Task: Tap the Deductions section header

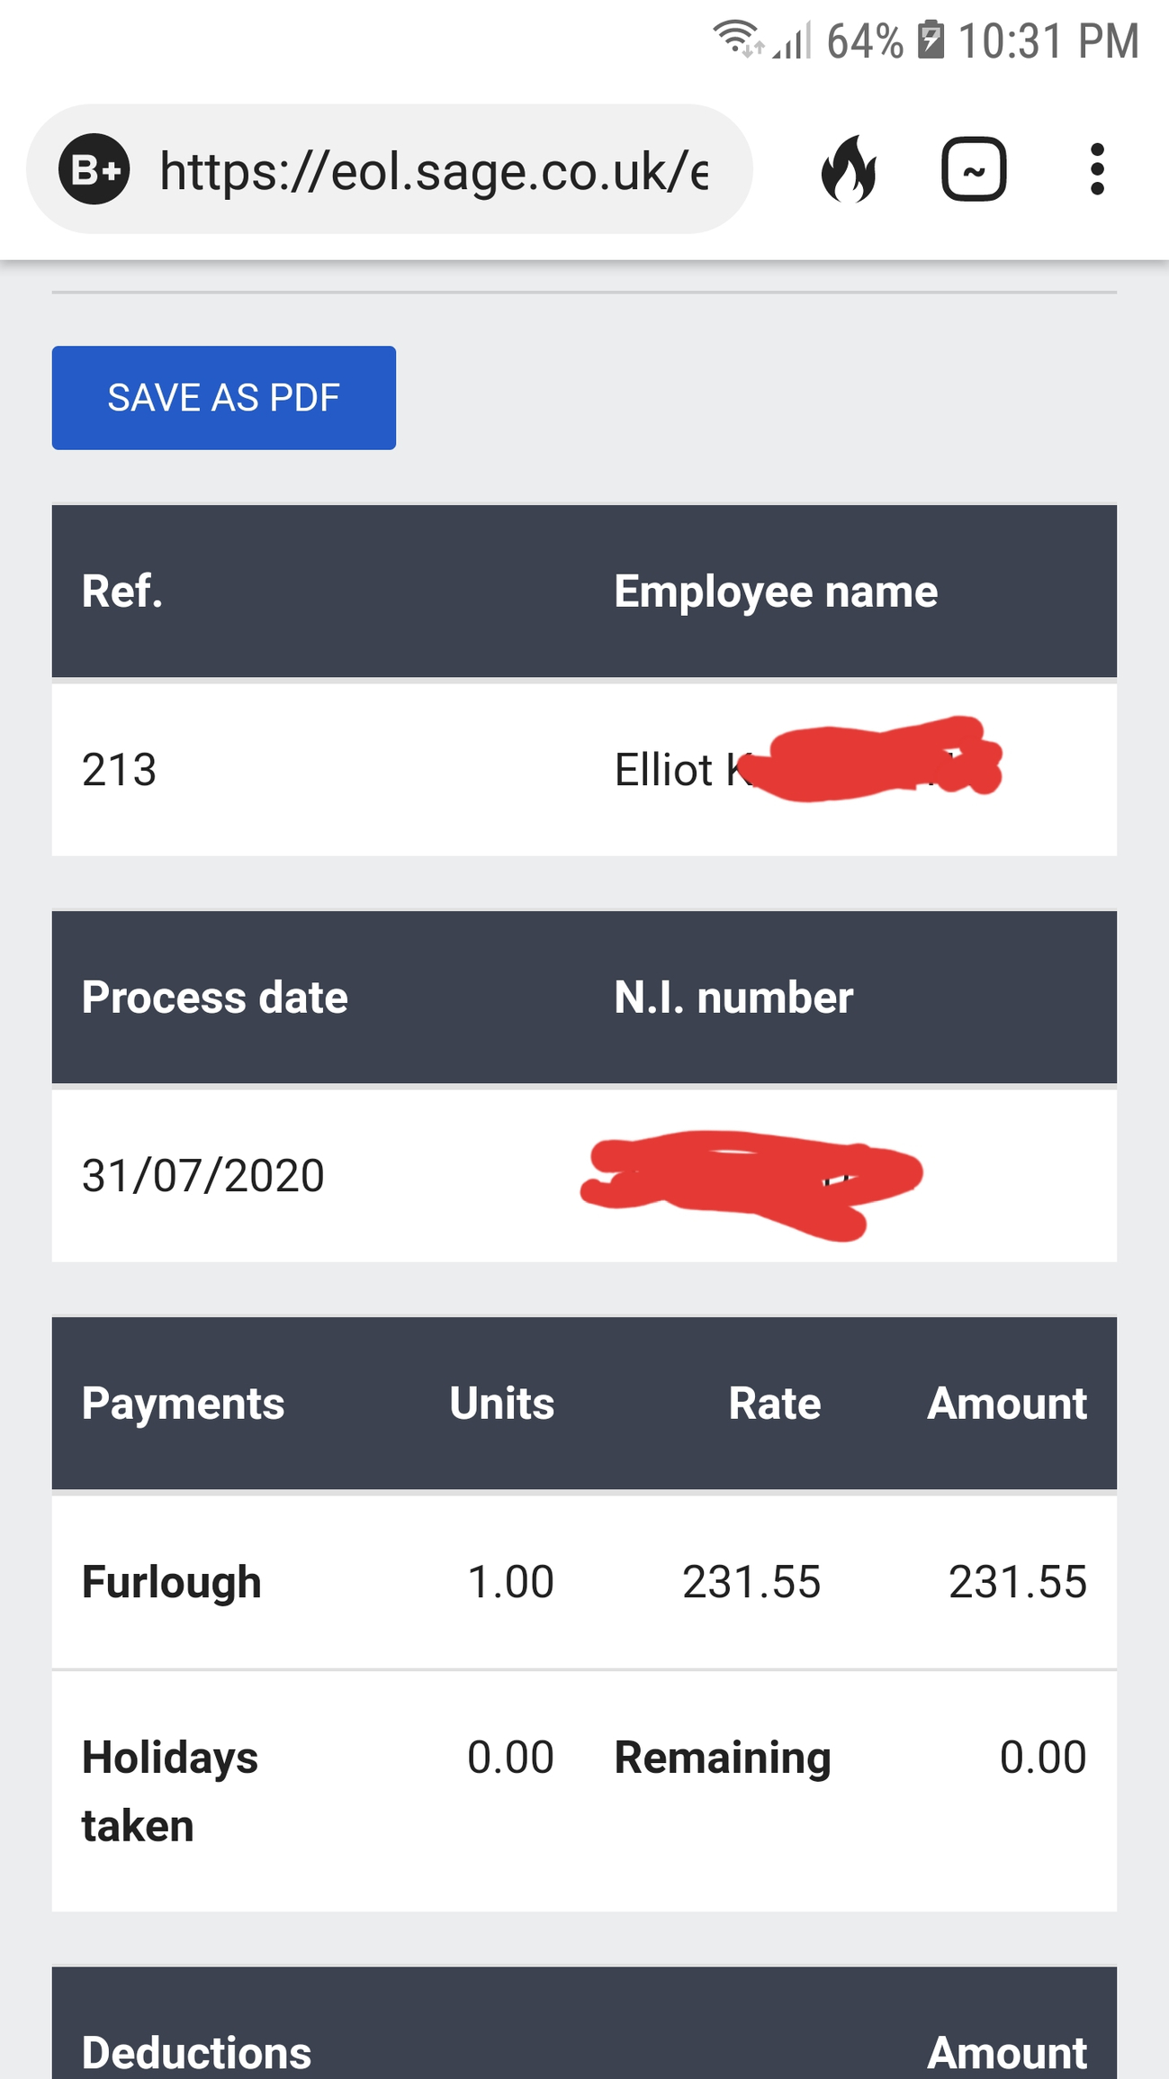Action: [x=197, y=2052]
